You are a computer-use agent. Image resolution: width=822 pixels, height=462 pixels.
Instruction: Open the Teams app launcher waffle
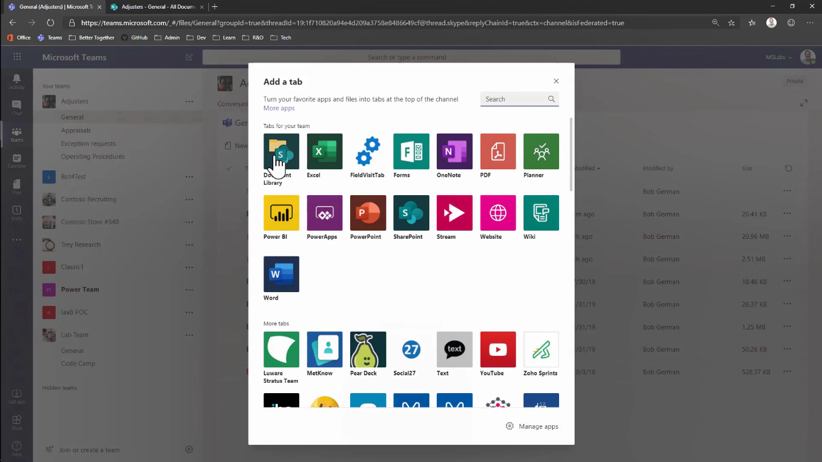coord(17,57)
